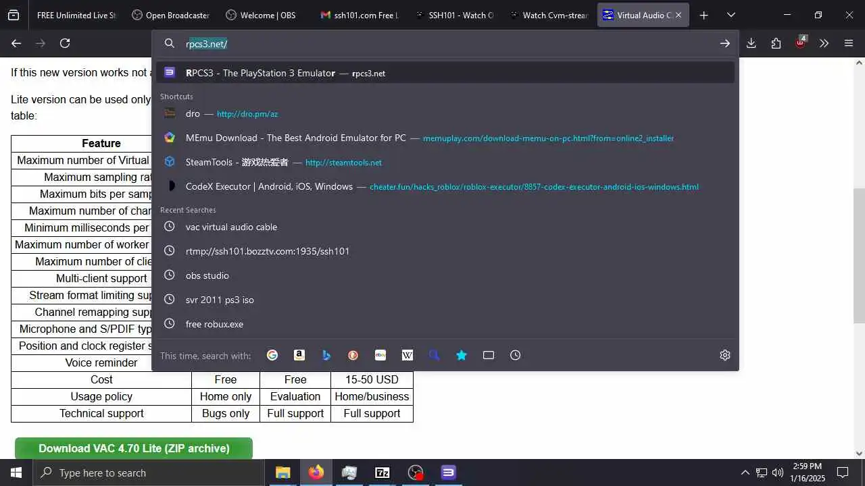Click the 15-50 USD table cell

372,379
